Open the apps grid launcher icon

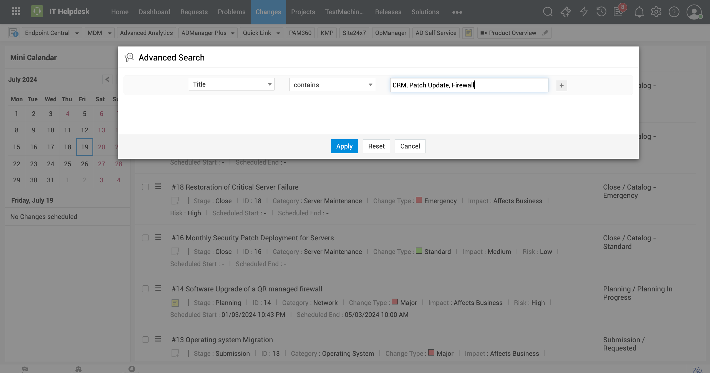click(x=16, y=11)
